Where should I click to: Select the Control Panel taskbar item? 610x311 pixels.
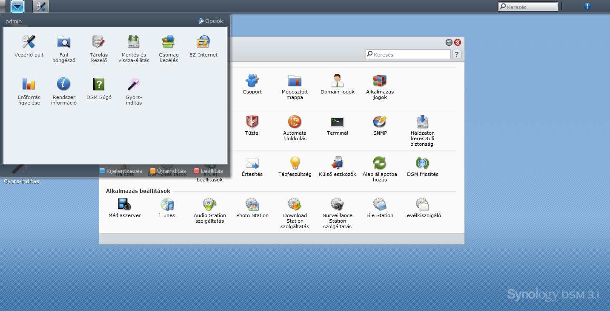pyautogui.click(x=41, y=6)
